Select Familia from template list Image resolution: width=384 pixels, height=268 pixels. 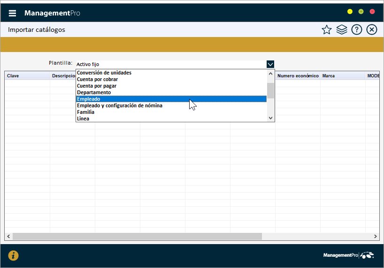[171, 112]
